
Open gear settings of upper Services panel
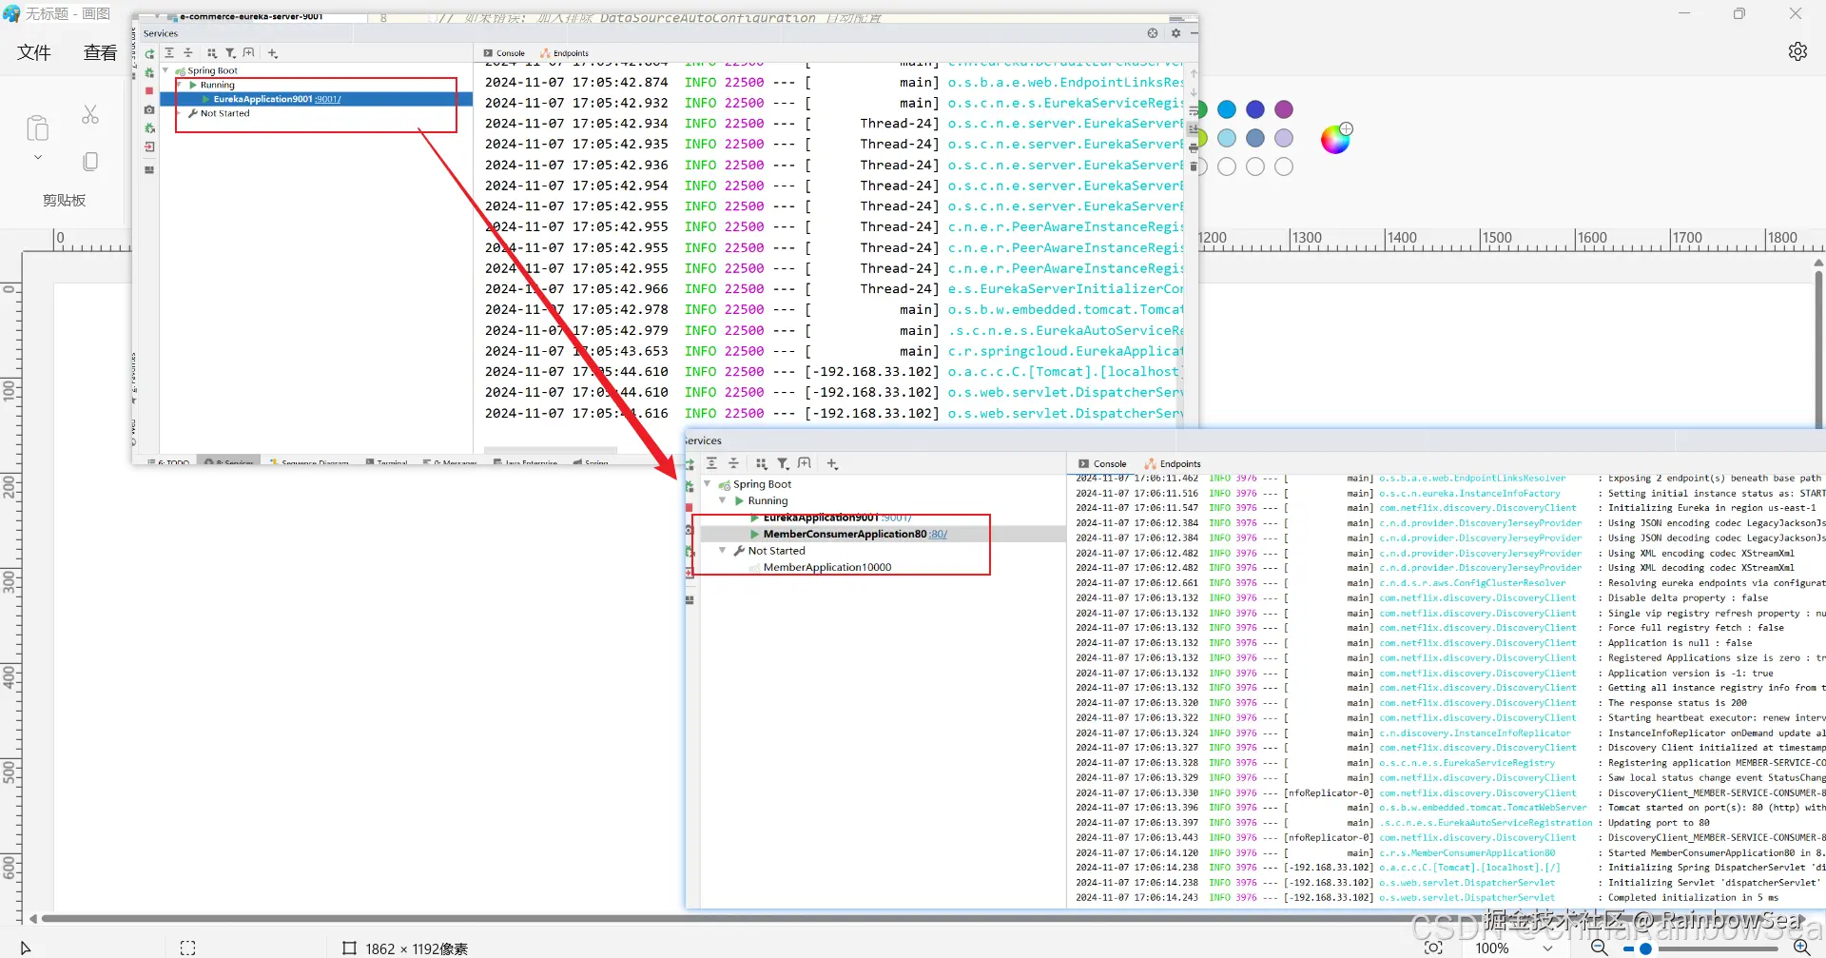(x=1175, y=33)
